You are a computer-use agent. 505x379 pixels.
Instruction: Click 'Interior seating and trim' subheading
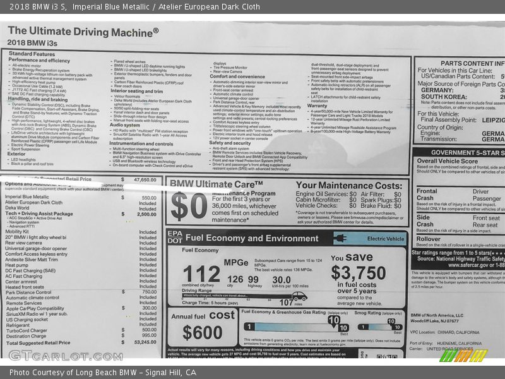click(137, 91)
